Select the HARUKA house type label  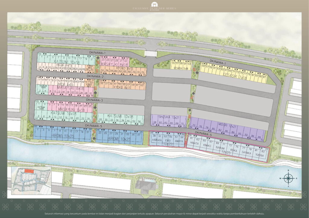pyautogui.click(x=157, y=140)
